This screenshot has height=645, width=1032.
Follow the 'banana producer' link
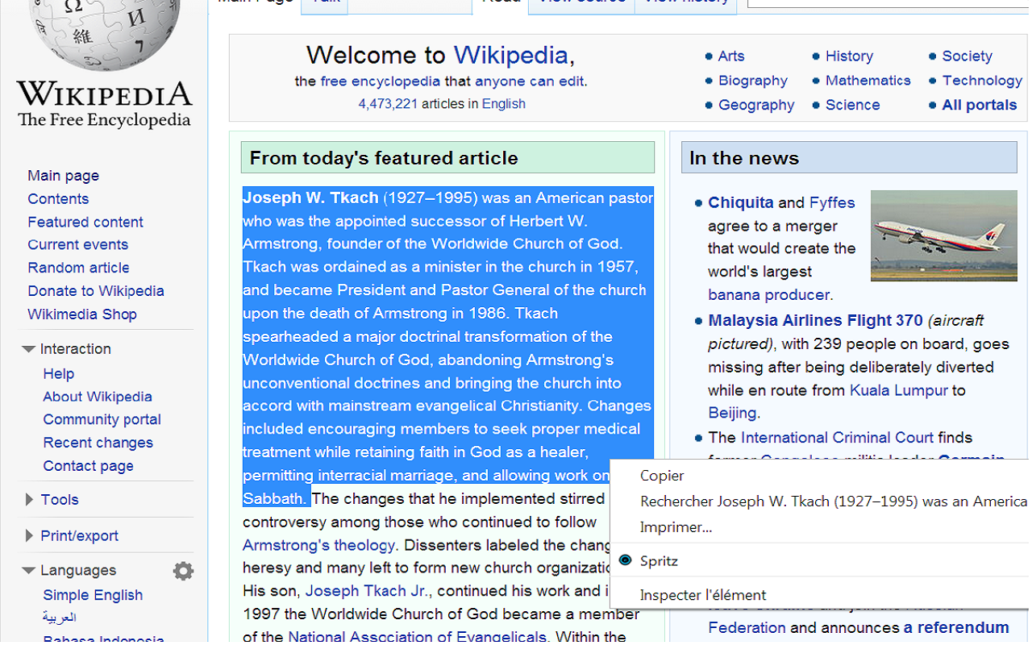pyautogui.click(x=768, y=295)
